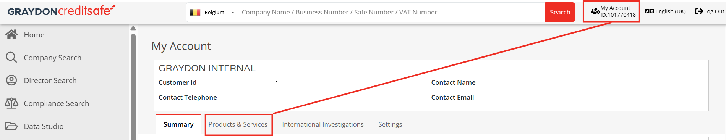
Task: Open the International Investigations tab
Action: [x=323, y=124]
